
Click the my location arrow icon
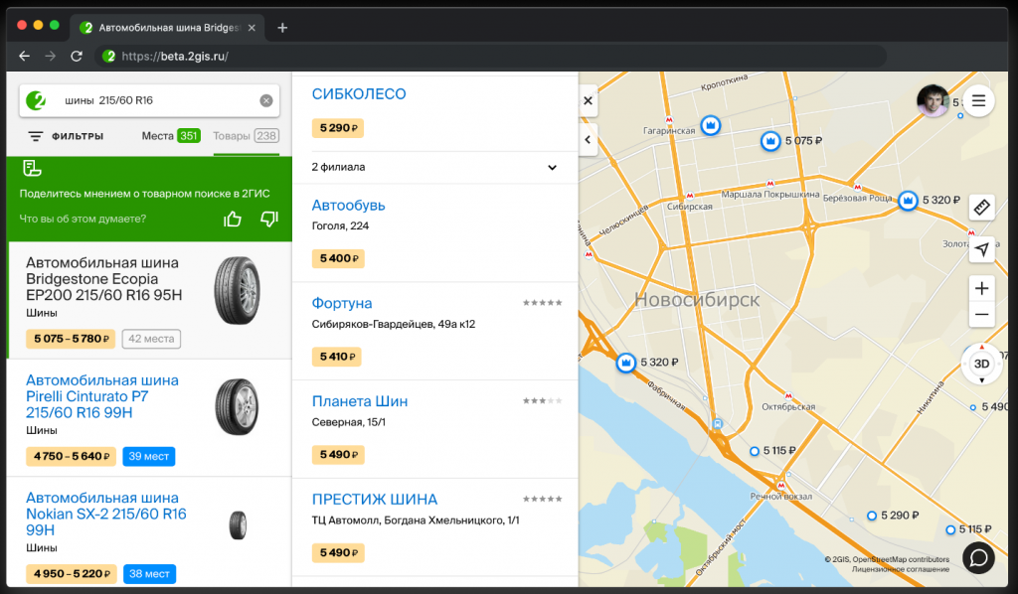click(981, 249)
